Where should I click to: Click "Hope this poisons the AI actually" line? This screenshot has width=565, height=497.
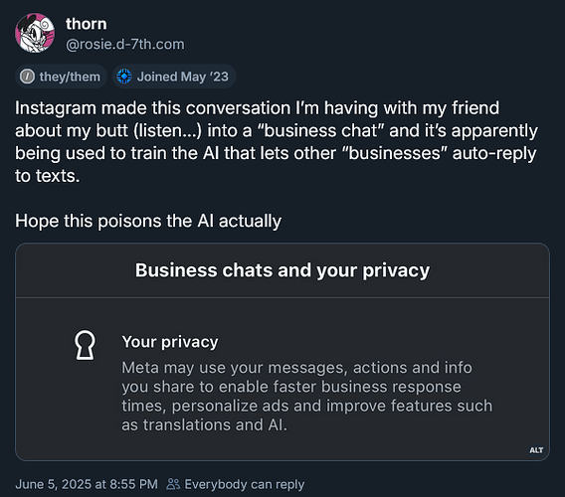tap(148, 221)
